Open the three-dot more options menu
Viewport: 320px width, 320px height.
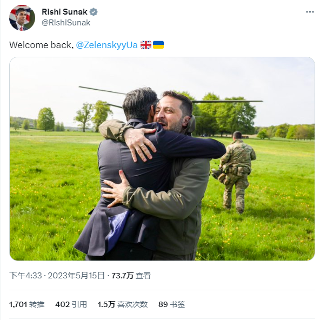click(x=310, y=12)
